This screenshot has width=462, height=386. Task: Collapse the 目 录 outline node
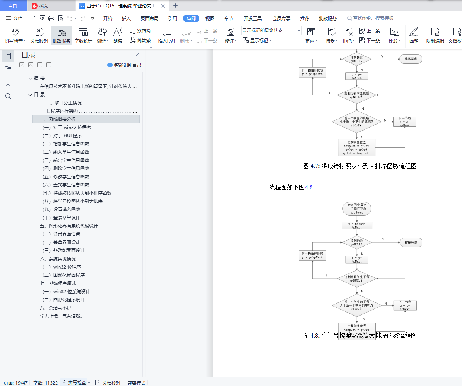(30, 95)
